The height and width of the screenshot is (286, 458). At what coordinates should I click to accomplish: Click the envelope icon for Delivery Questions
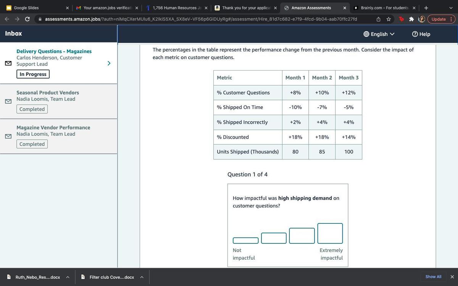pos(8,63)
